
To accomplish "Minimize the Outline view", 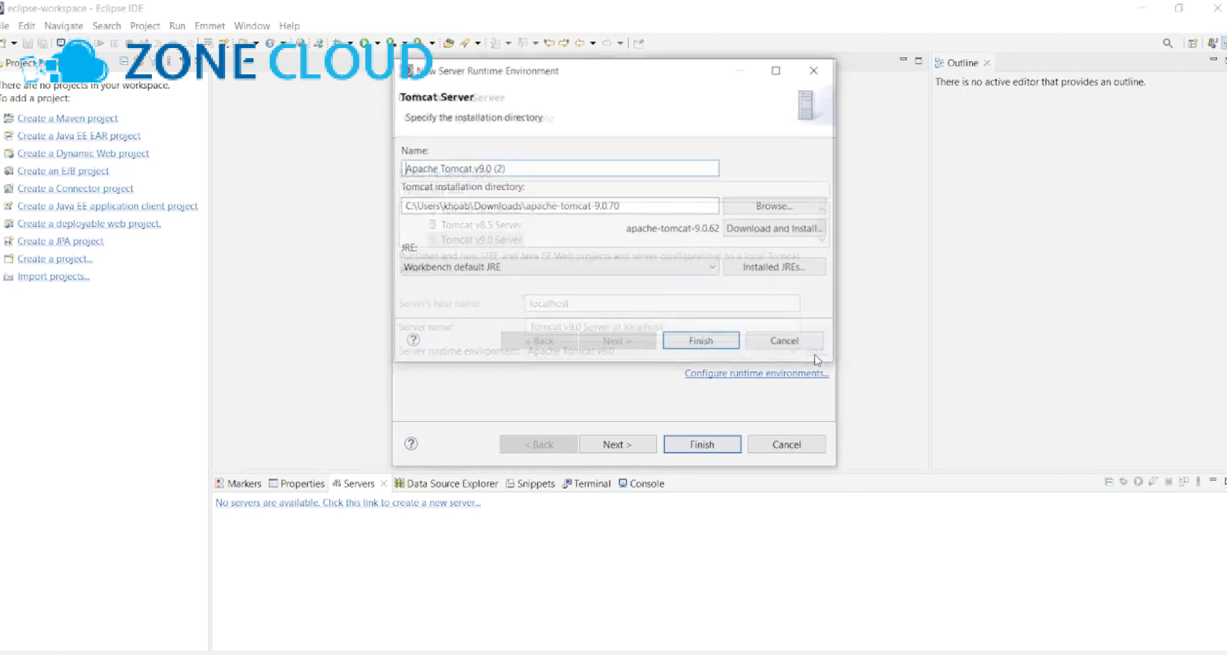I will pos(1213,60).
